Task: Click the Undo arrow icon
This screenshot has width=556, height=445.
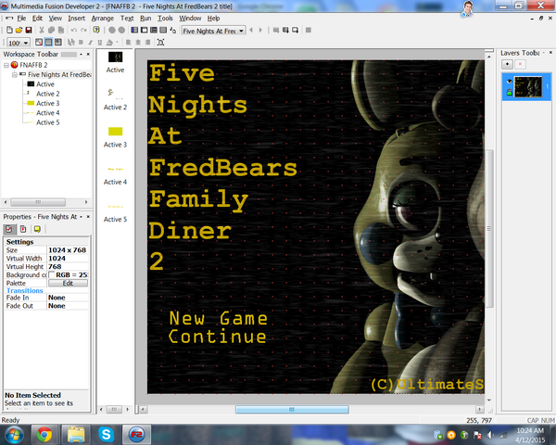Action: 74,31
